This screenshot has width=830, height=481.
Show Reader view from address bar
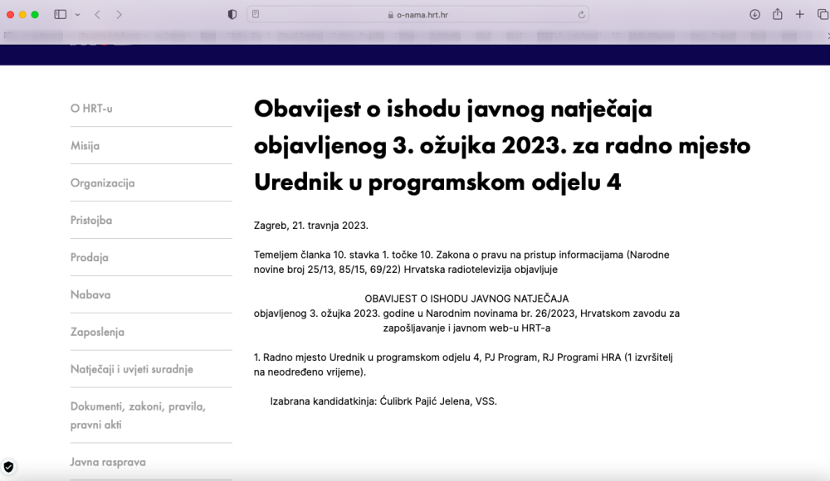tap(256, 15)
